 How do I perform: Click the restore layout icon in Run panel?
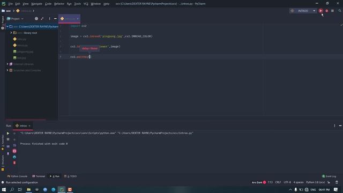tap(8, 146)
